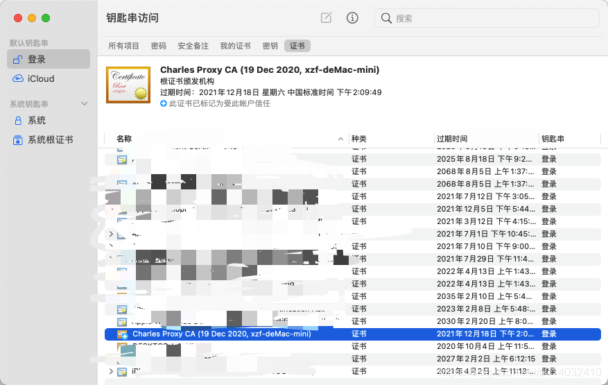Focus the 搜索 search field
The width and height of the screenshot is (608, 385).
point(487,18)
